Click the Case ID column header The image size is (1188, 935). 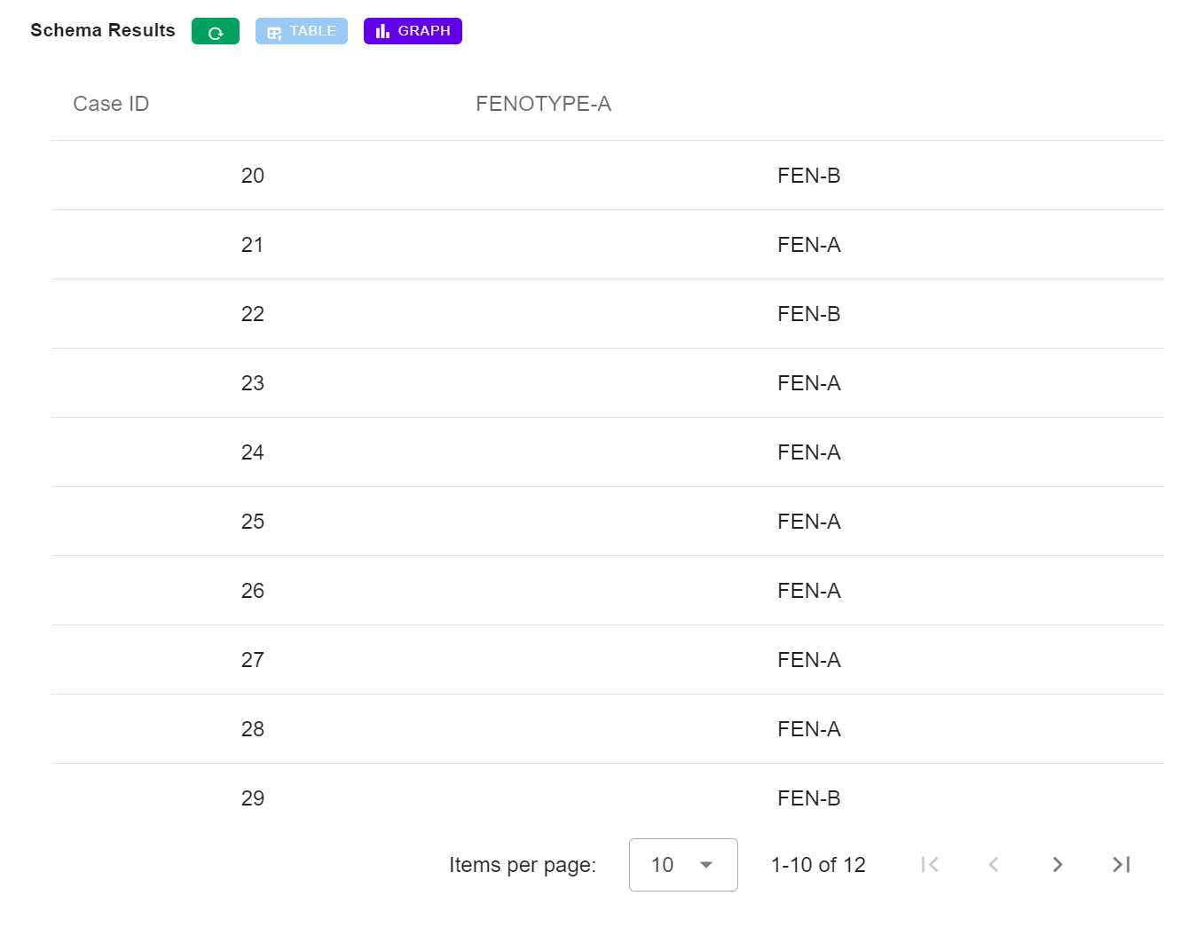(x=111, y=104)
